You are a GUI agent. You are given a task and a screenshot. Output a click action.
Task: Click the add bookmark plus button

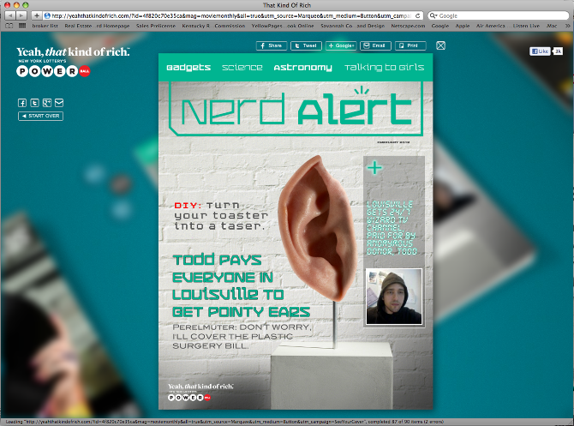point(36,15)
